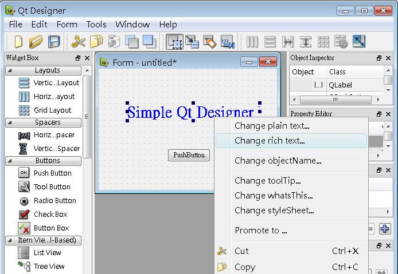This screenshot has height=274, width=398.
Task: Pick the Push Button widget in Widget Box
Action: pos(45,173)
